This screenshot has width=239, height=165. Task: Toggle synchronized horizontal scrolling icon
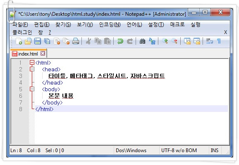[197, 41]
